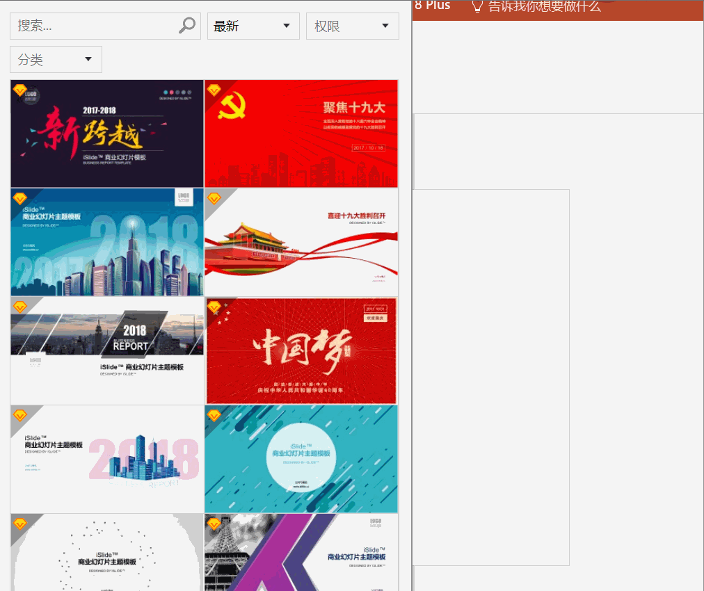Click the search magnifier icon
This screenshot has width=704, height=591.
click(186, 26)
